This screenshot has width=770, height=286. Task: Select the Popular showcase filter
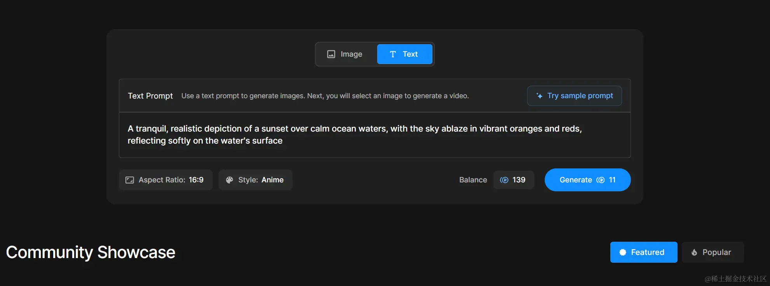tap(713, 252)
